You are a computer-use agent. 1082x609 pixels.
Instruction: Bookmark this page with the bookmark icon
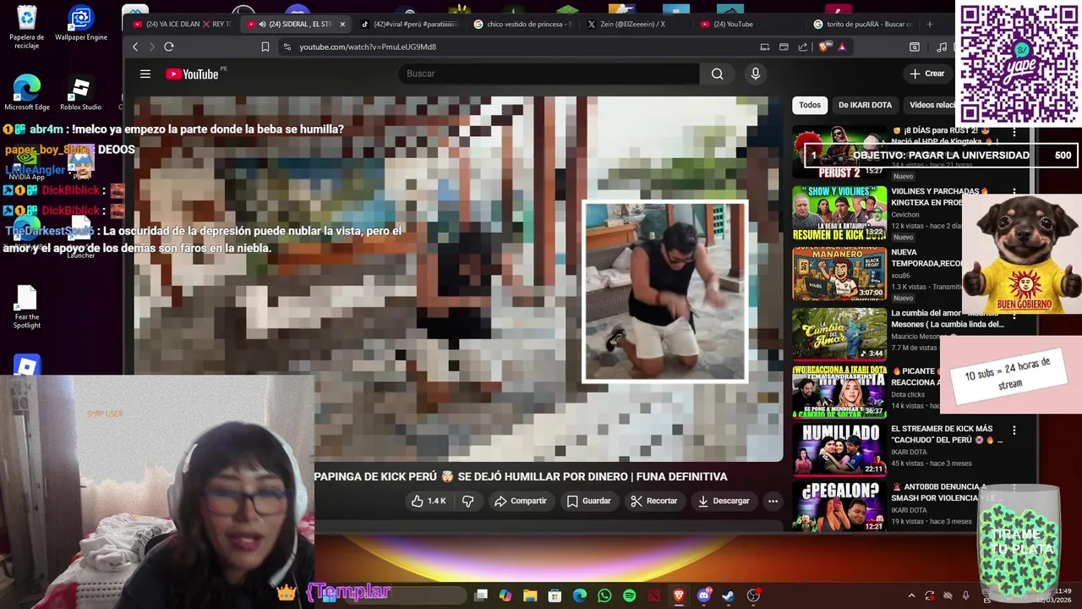click(x=265, y=47)
